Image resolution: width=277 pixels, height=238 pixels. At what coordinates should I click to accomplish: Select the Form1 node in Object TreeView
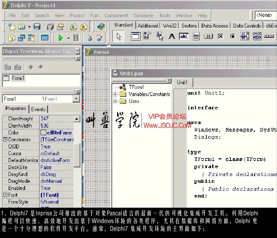pyautogui.click(x=18, y=78)
